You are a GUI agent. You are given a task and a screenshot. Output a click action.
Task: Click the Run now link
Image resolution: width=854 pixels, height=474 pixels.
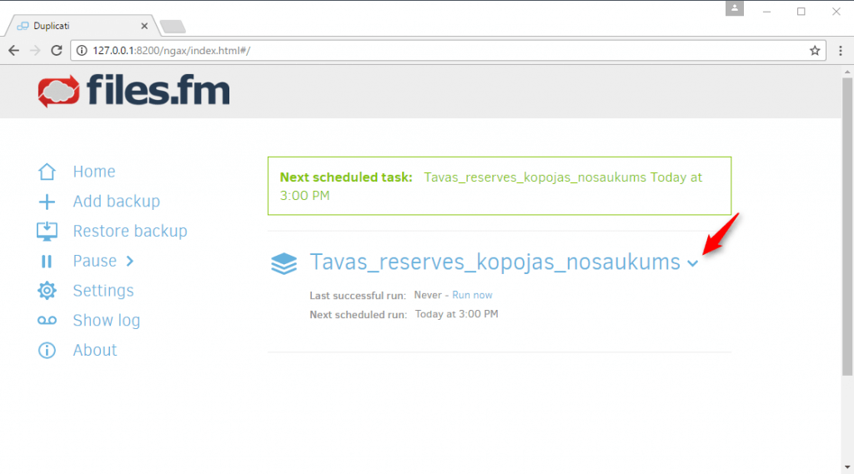(472, 295)
